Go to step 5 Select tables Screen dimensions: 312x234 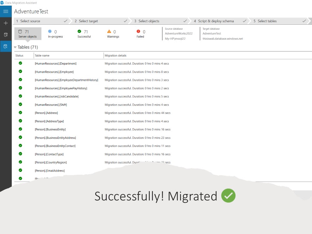click(x=280, y=21)
